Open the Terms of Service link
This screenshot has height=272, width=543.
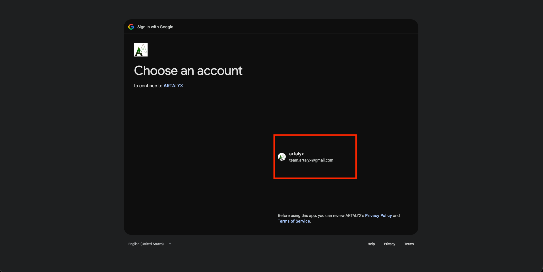(294, 221)
